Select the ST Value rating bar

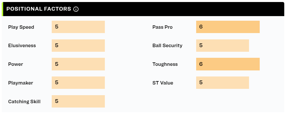(x=222, y=83)
